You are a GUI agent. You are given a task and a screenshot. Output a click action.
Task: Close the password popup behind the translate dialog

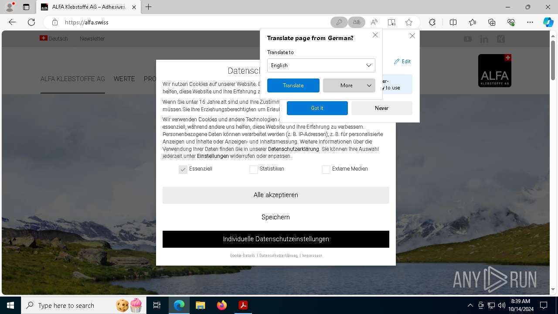(x=412, y=36)
